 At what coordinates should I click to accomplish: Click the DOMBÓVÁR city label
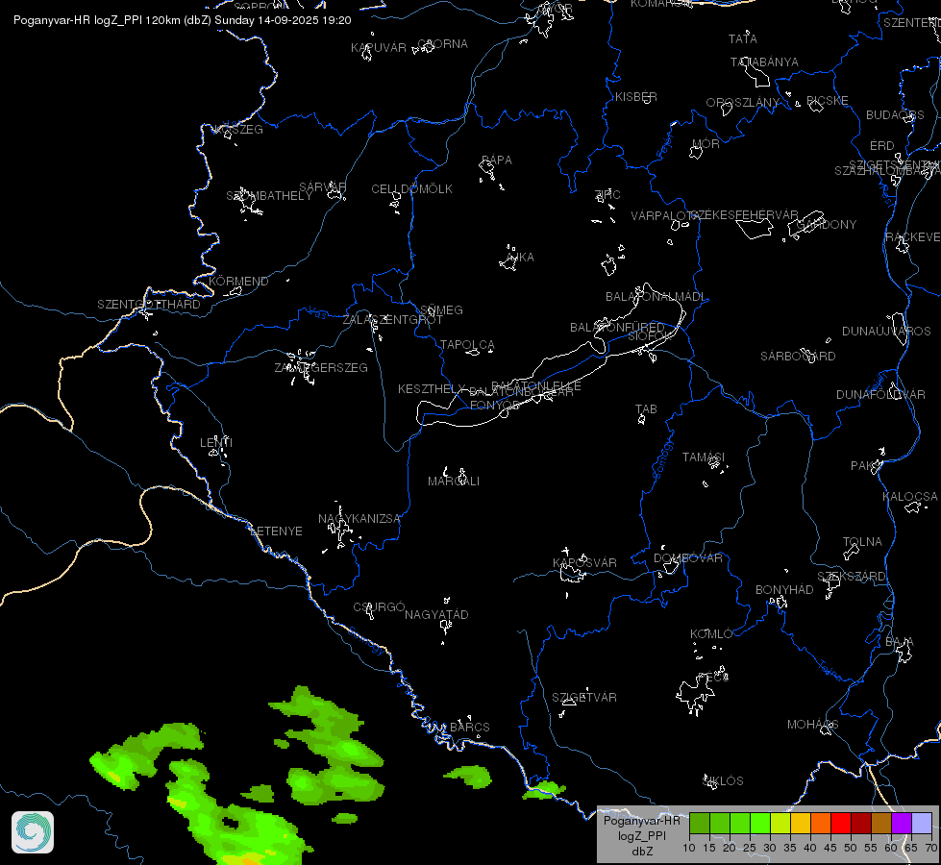coord(688,557)
